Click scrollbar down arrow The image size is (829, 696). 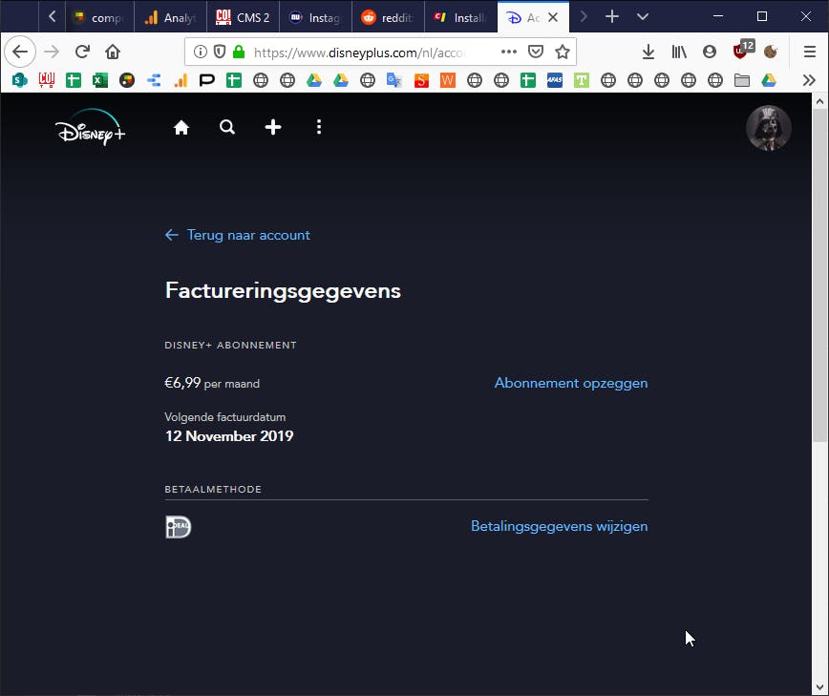[x=820, y=687]
